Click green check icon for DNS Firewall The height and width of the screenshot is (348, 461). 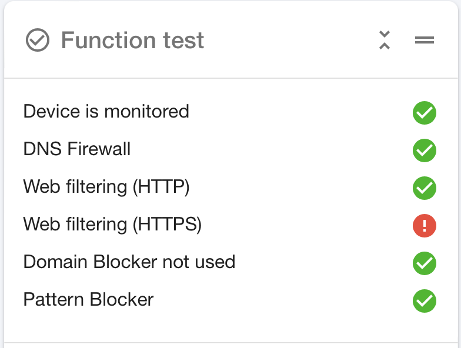tap(425, 150)
